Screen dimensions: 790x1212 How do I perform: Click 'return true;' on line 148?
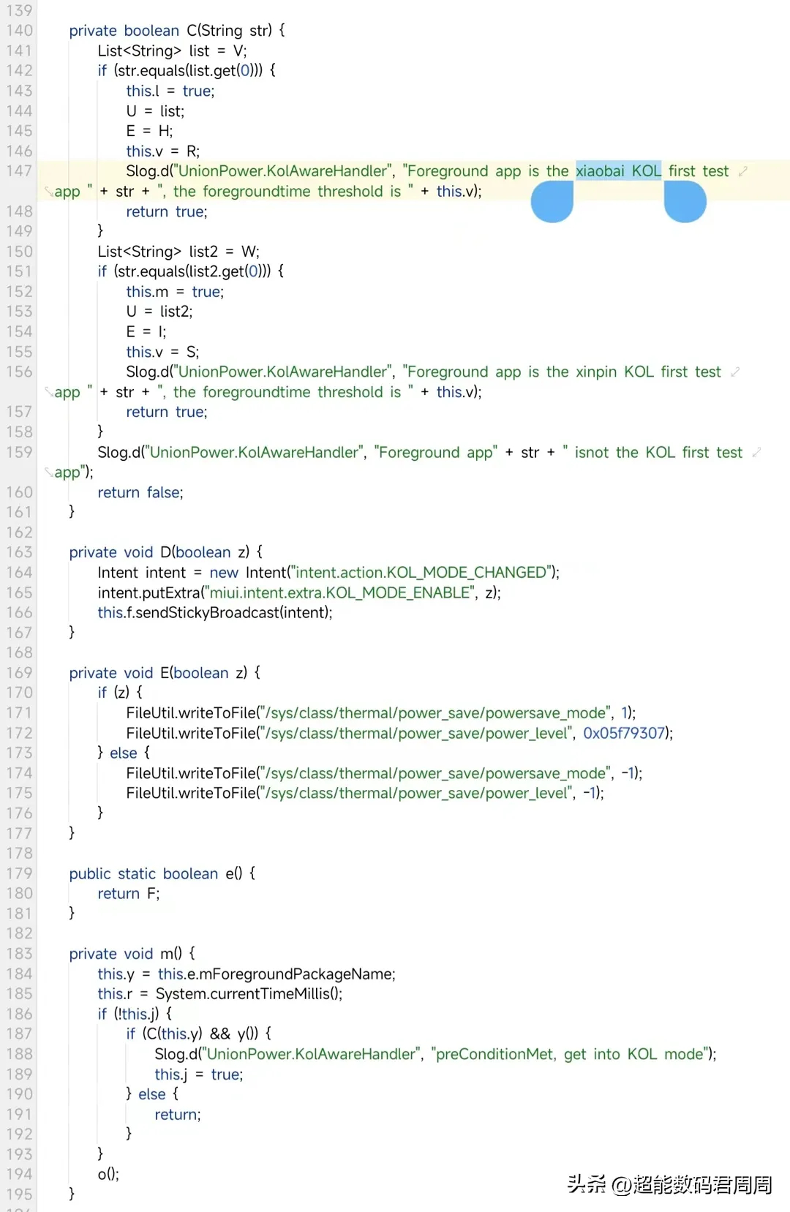[x=167, y=212]
